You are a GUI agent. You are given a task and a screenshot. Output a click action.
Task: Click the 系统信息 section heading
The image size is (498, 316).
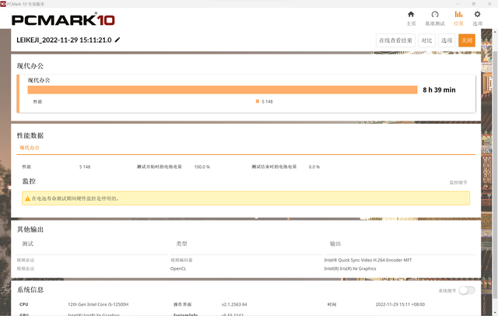(30, 290)
